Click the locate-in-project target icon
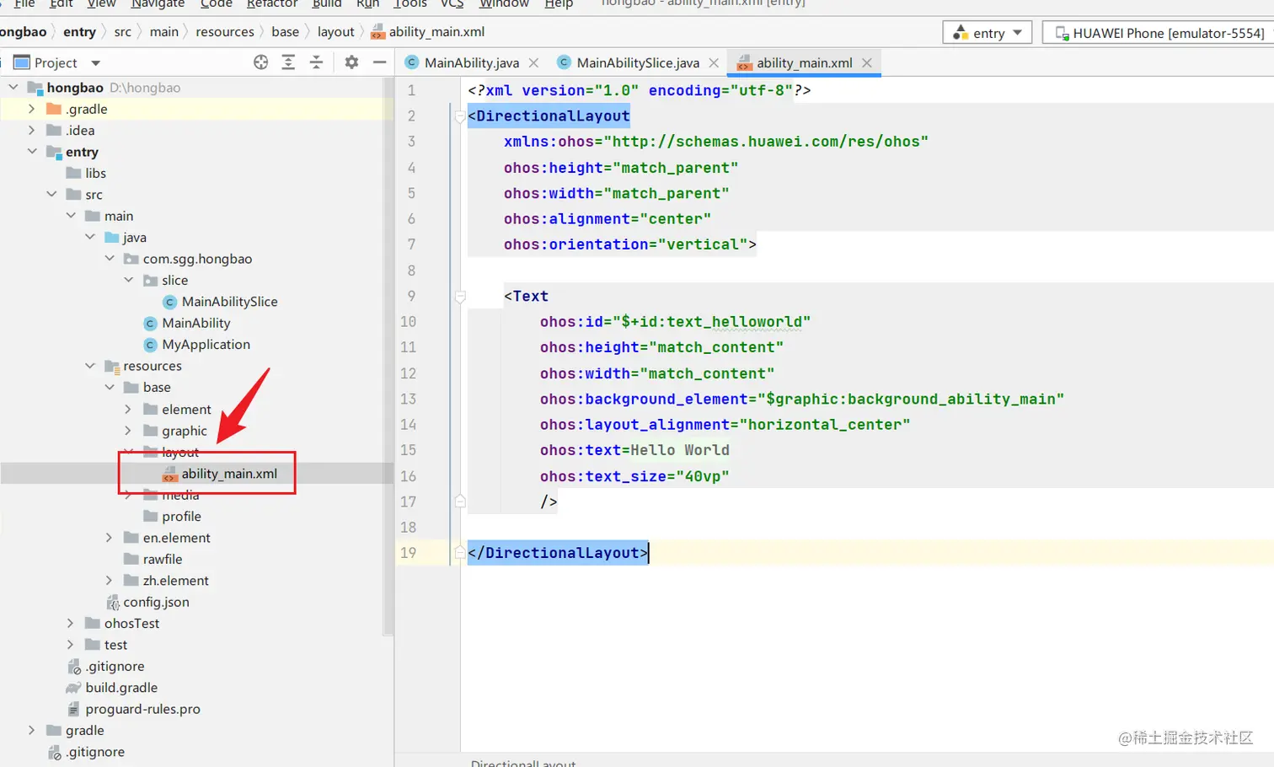Viewport: 1274px width, 767px height. tap(260, 62)
